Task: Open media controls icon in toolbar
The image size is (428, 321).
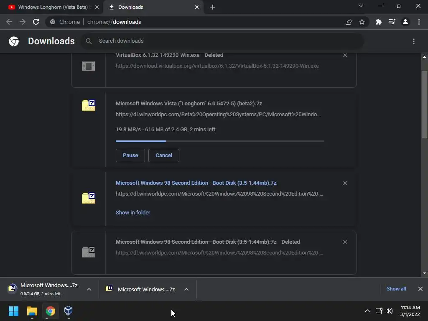Action: [x=392, y=22]
